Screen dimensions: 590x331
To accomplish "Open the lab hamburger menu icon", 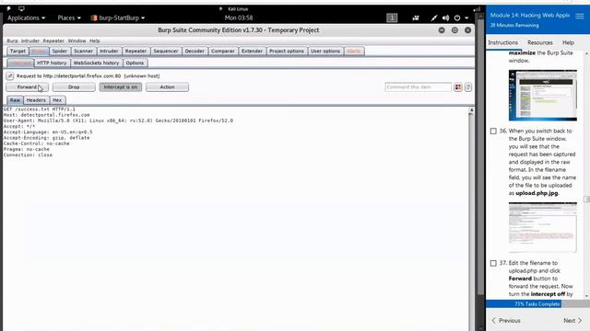I will click(580, 16).
